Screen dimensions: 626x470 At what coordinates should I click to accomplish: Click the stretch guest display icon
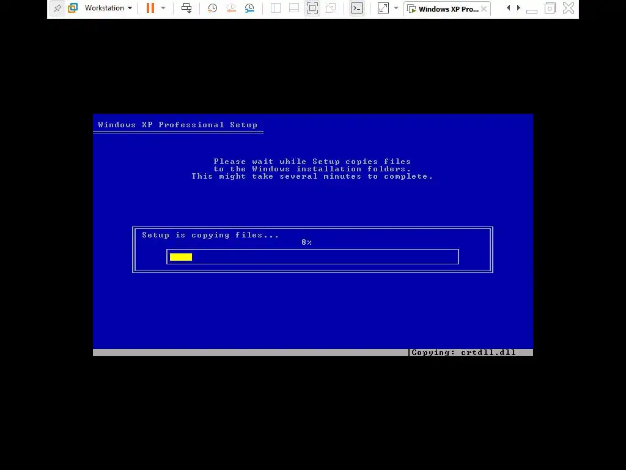pyautogui.click(x=383, y=8)
